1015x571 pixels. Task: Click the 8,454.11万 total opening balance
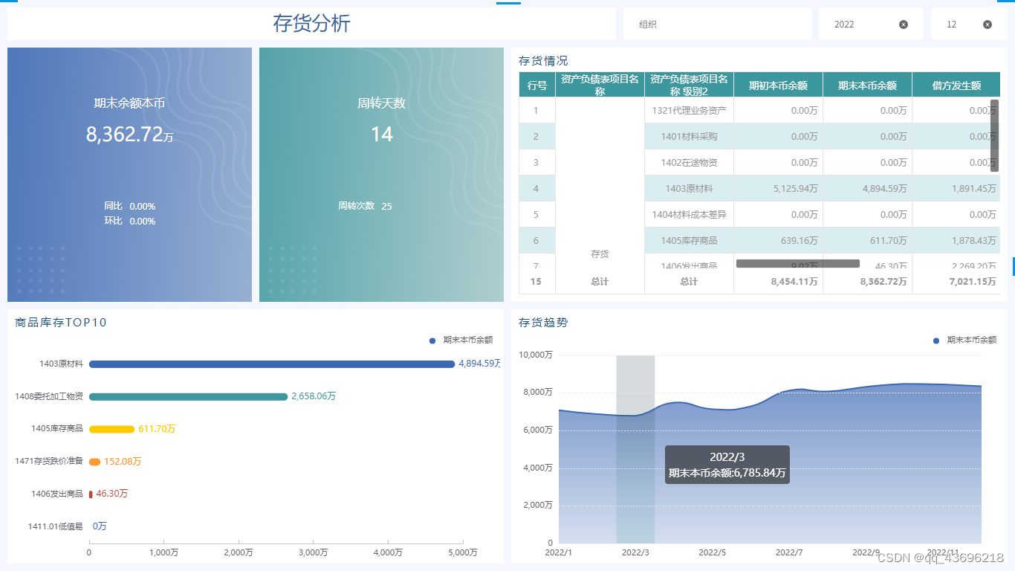pos(778,281)
